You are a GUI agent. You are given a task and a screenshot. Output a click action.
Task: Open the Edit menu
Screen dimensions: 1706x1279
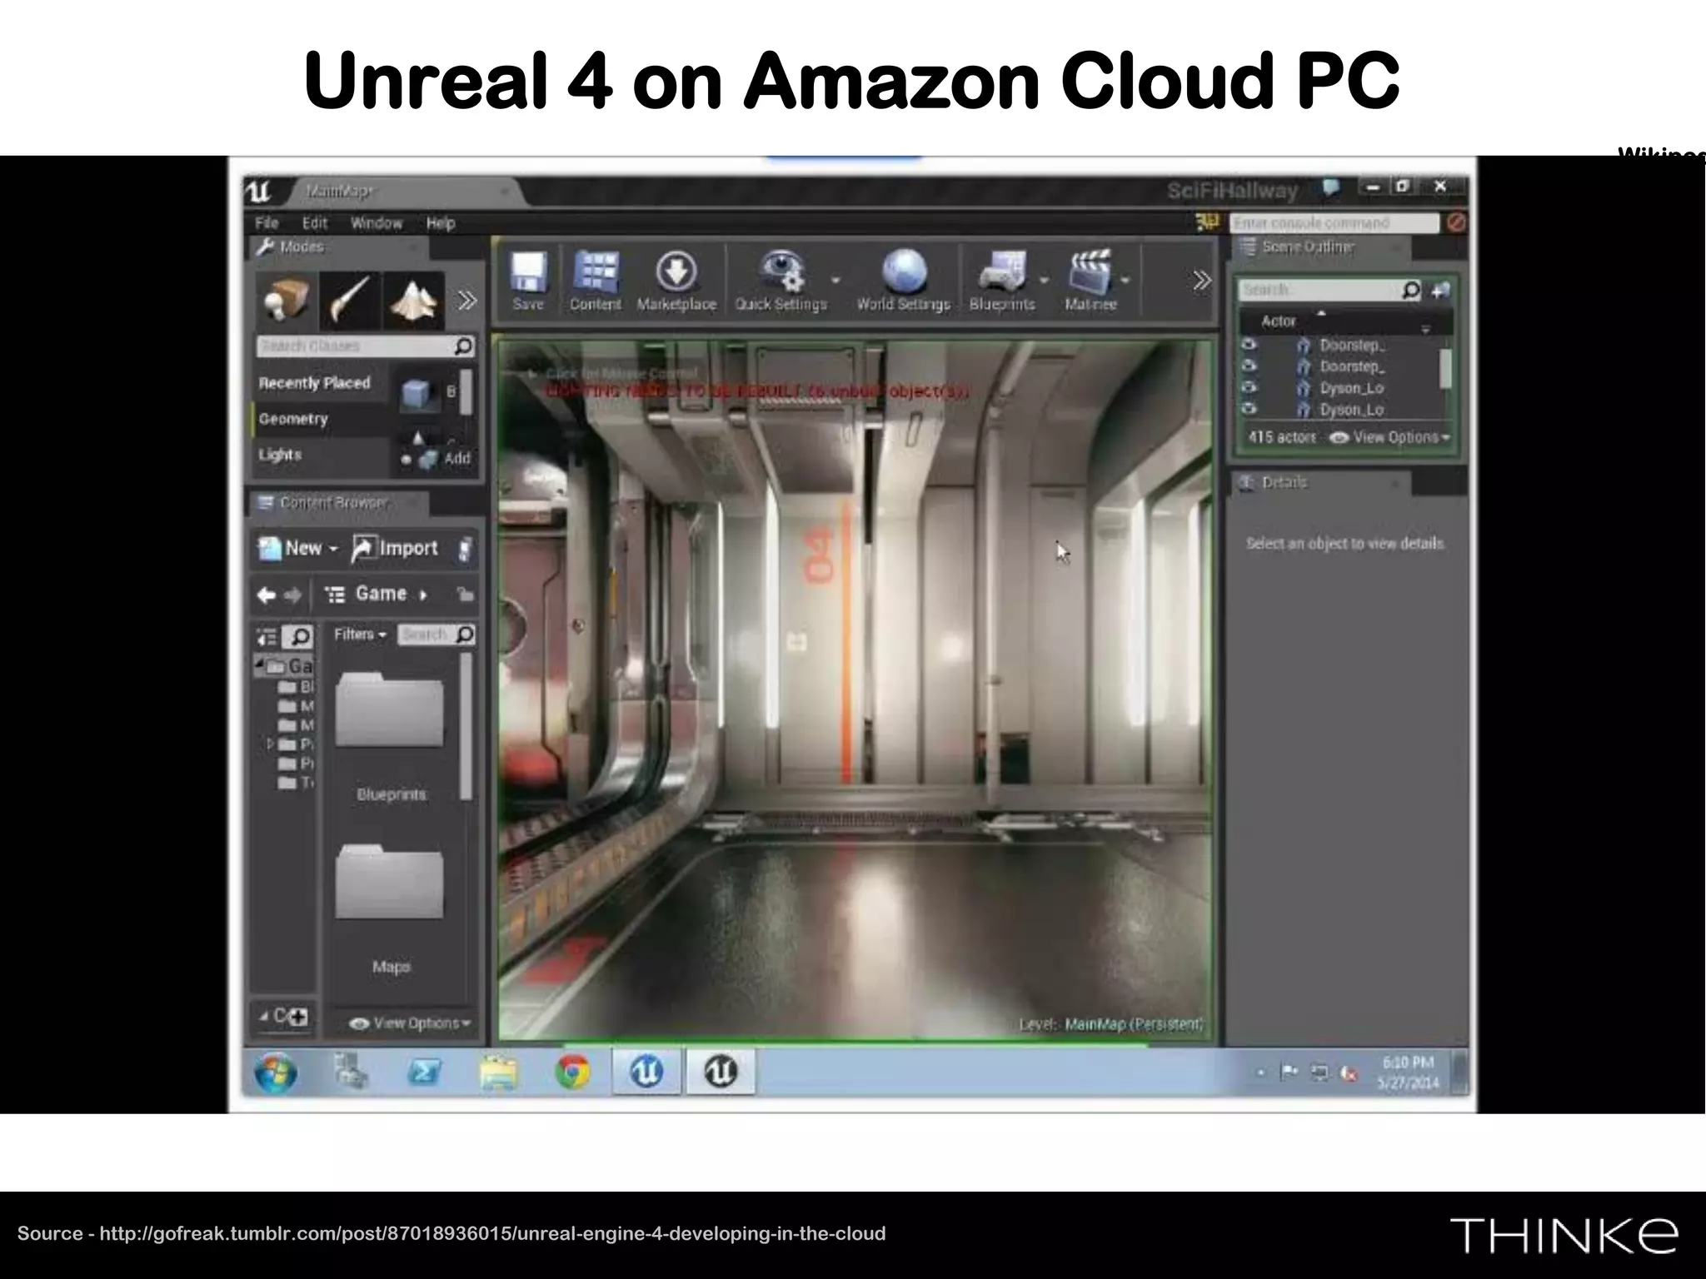pos(315,223)
